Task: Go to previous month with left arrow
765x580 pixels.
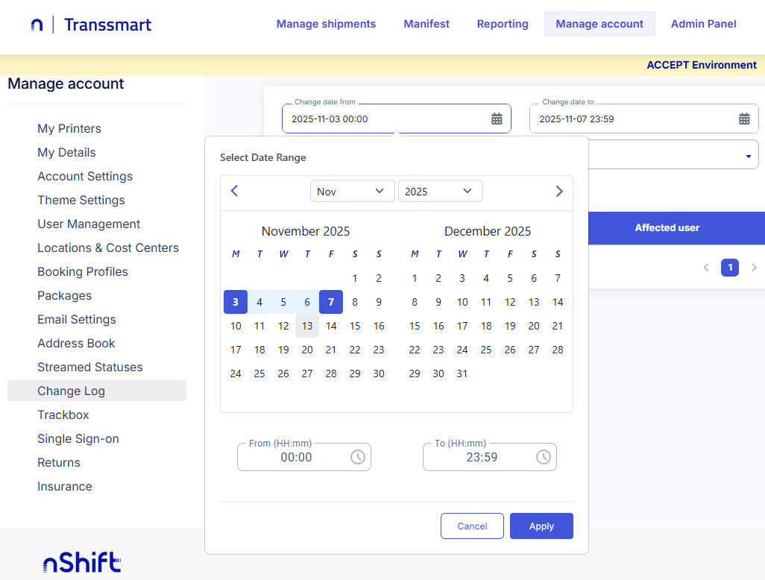Action: click(x=234, y=191)
